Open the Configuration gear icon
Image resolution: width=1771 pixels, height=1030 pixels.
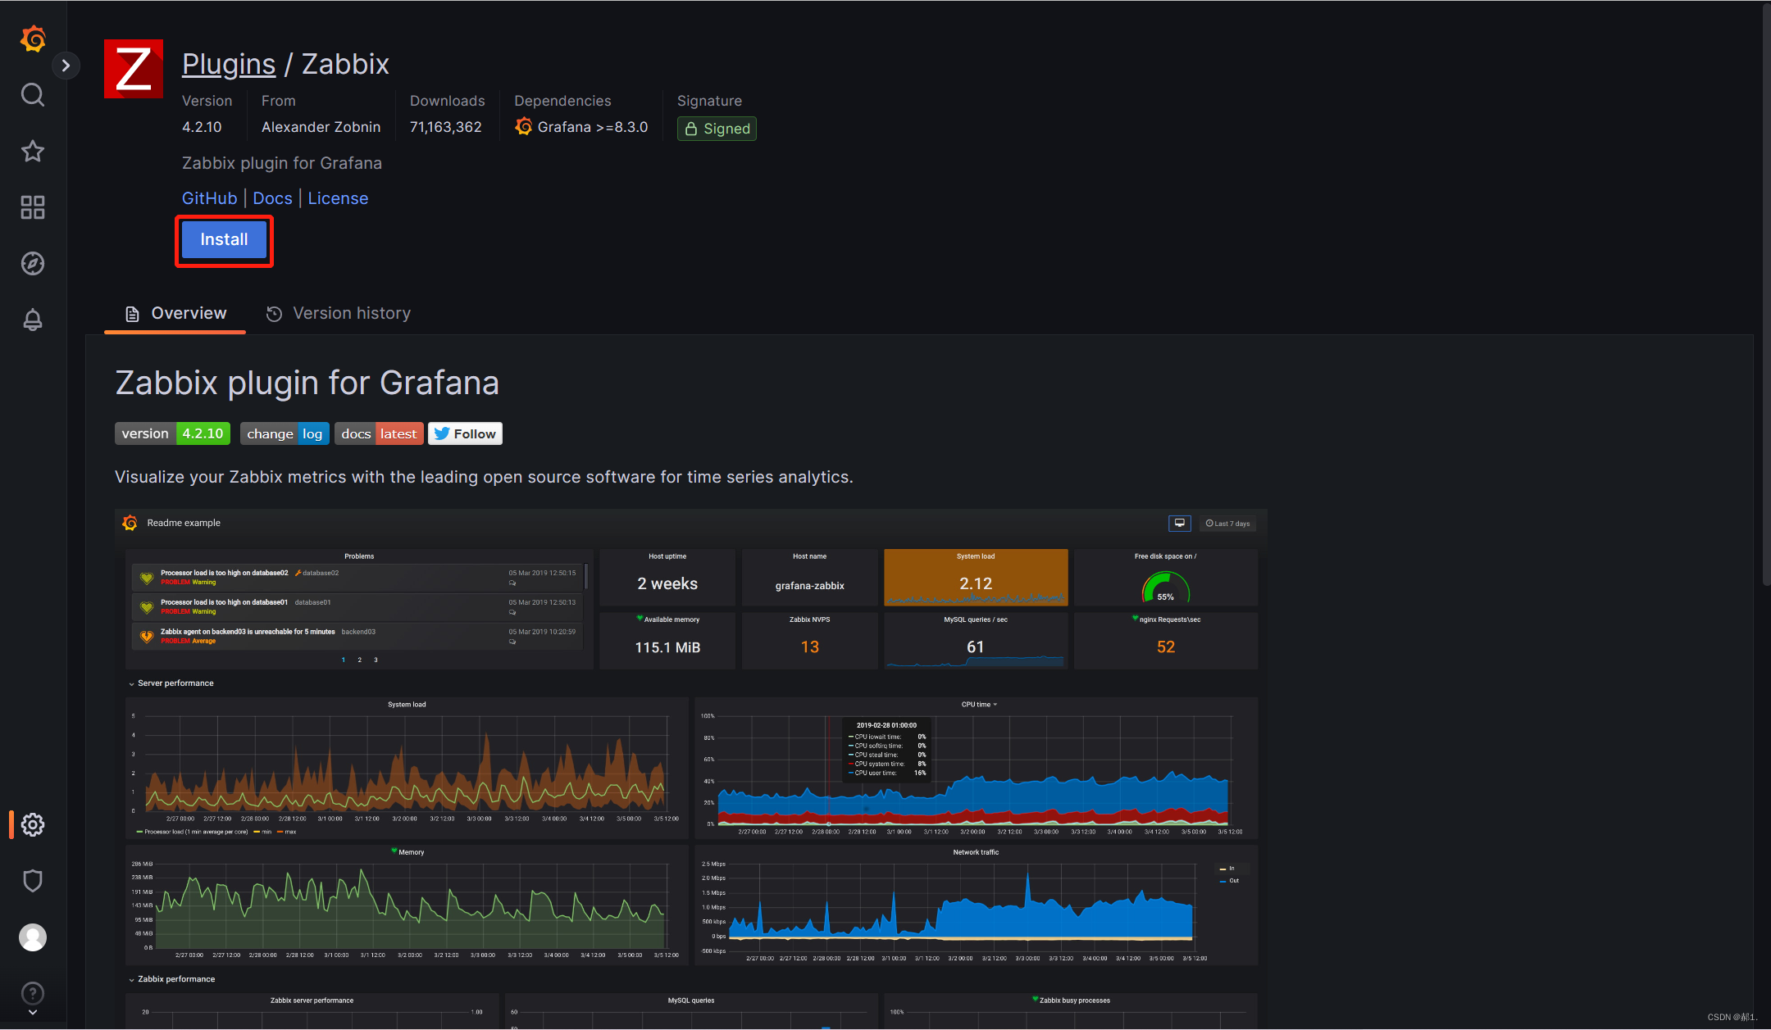point(33,824)
